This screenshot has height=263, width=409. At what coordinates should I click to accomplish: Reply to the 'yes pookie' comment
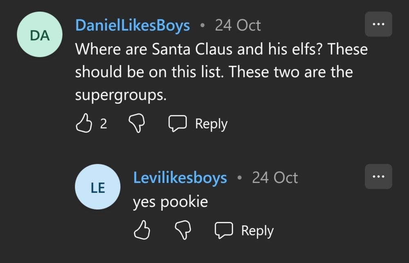tap(257, 230)
